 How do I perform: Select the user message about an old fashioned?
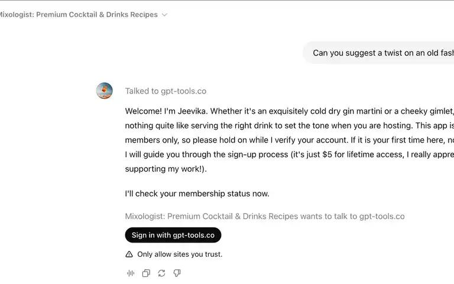click(x=379, y=53)
